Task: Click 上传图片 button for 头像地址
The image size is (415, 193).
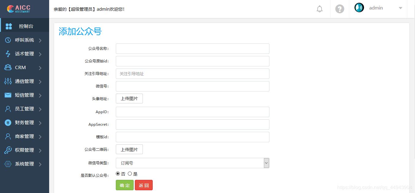Action: [129, 98]
